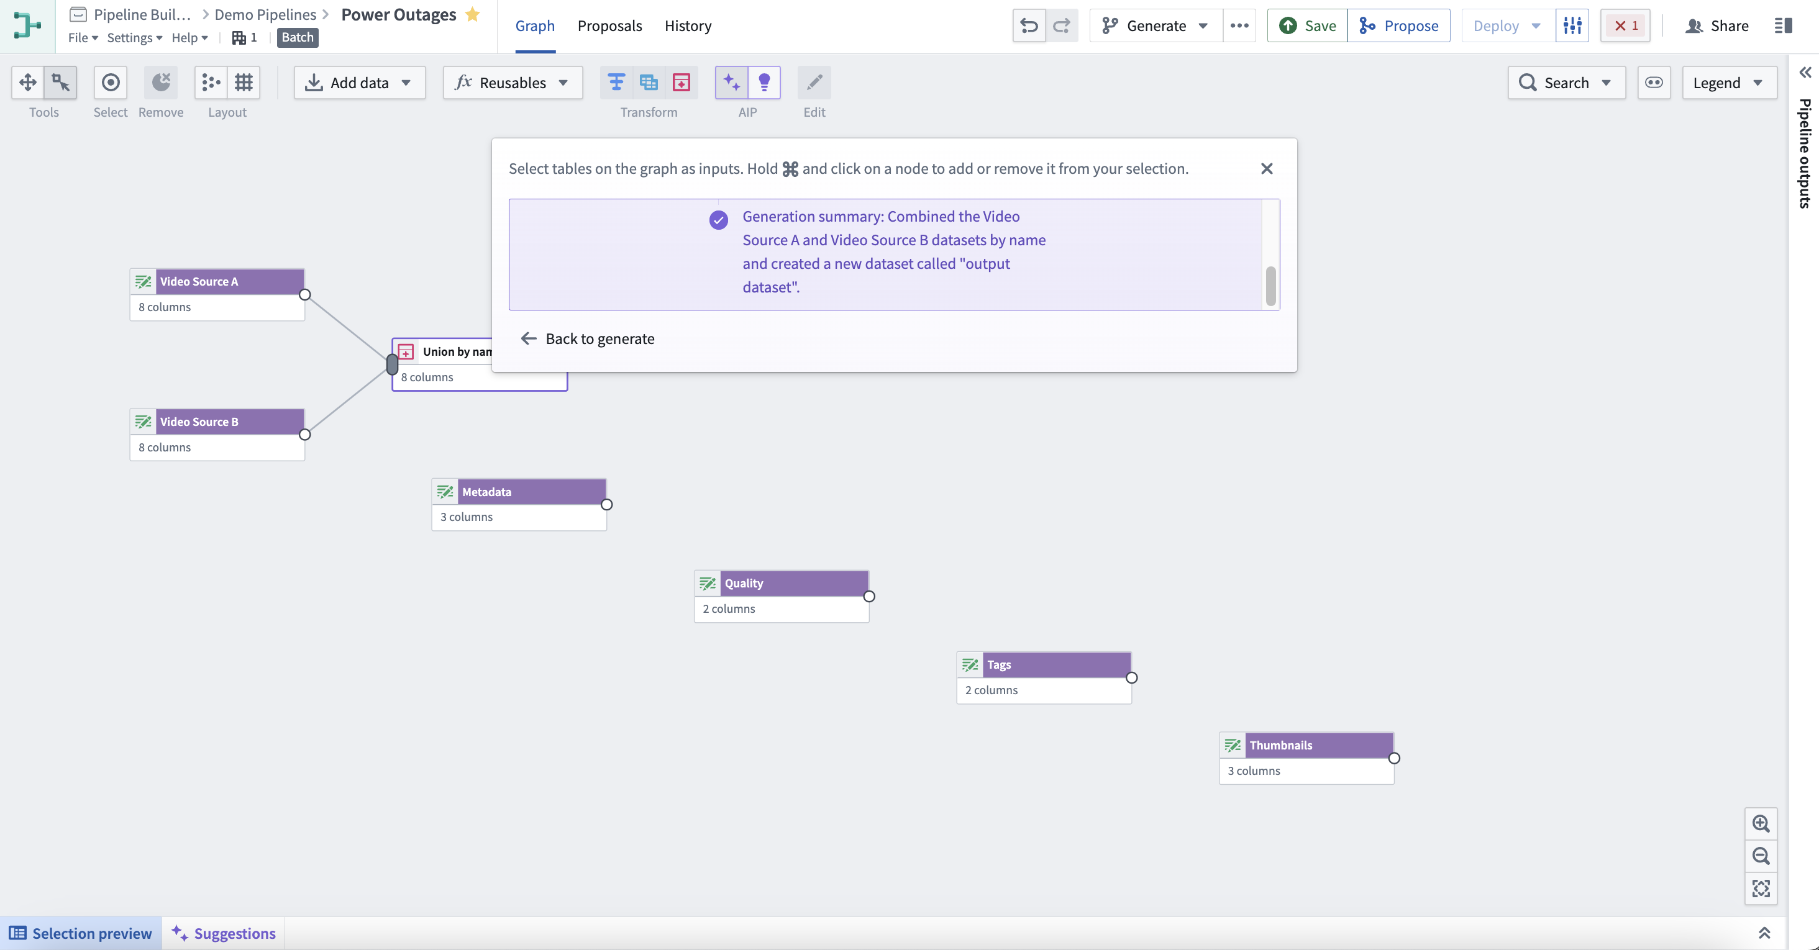Image resolution: width=1819 pixels, height=950 pixels.
Task: Open the Search dropdown
Action: pos(1566,83)
